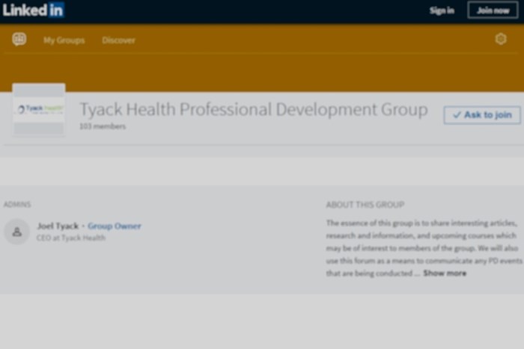The width and height of the screenshot is (524, 349).
Task: Open Joel Tyack's profile name link
Action: click(58, 226)
